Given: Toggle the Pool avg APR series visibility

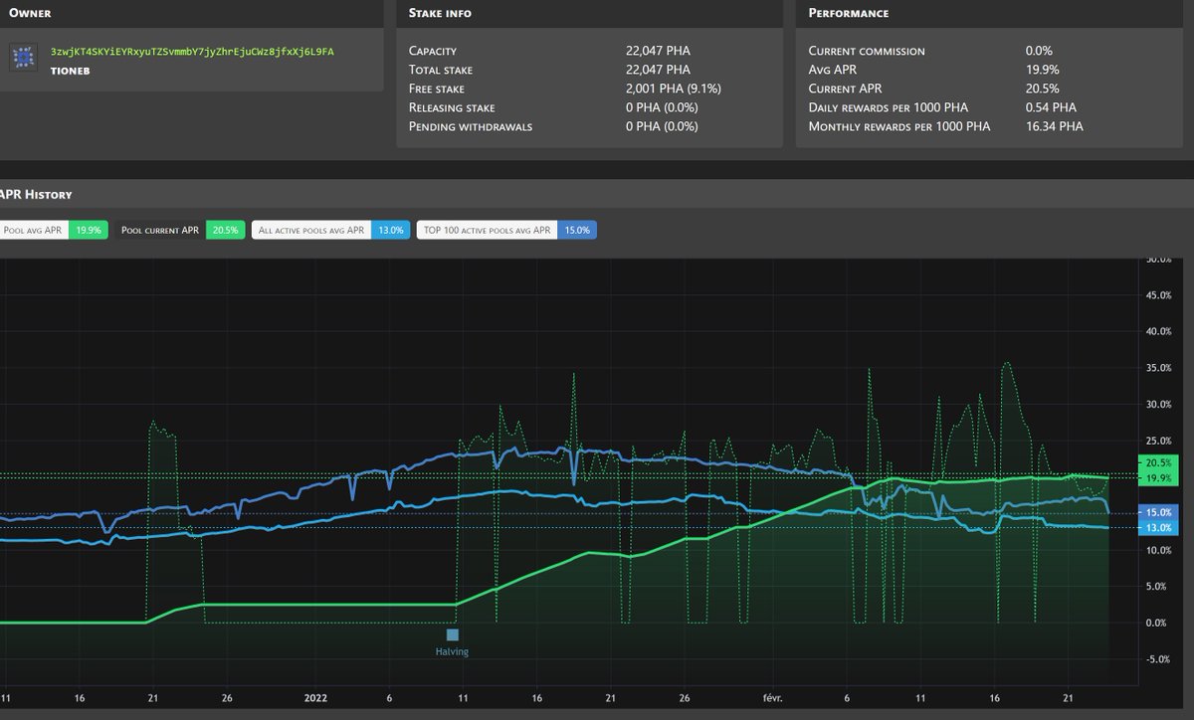Looking at the screenshot, I should click(33, 229).
